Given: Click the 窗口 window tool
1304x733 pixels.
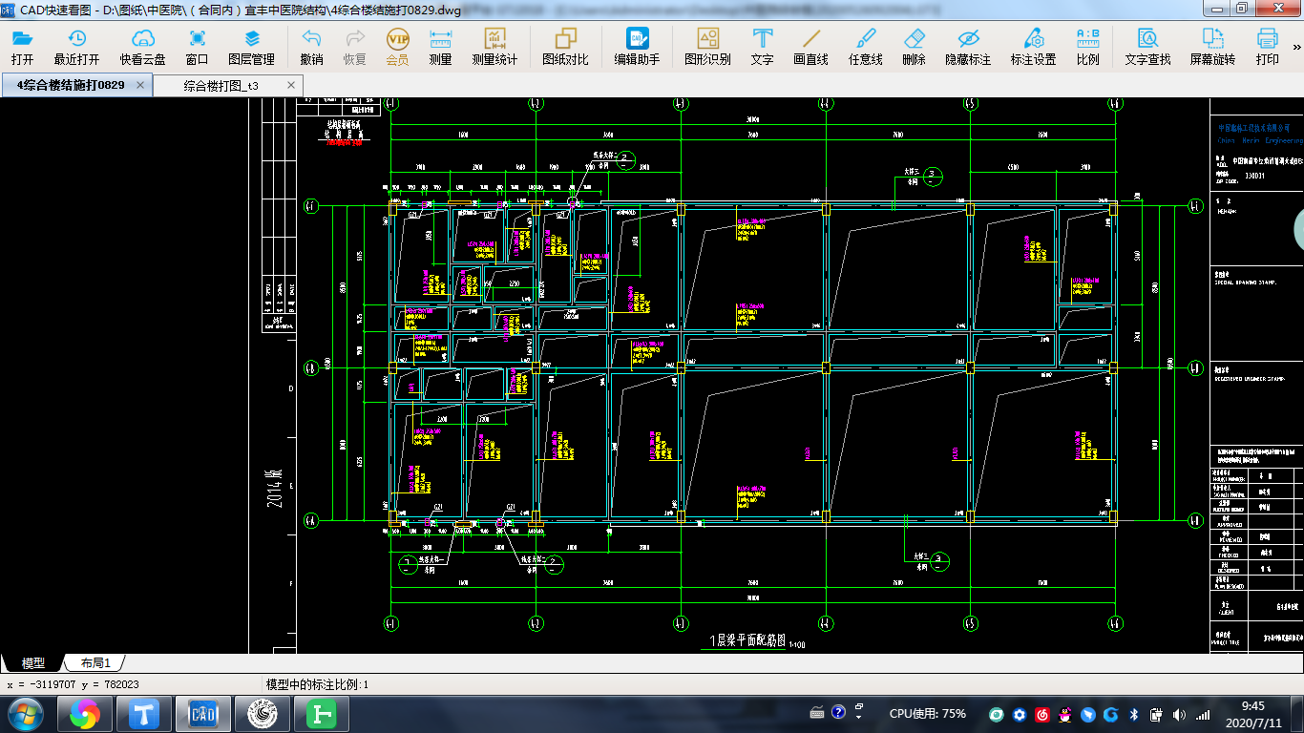Looking at the screenshot, I should (x=197, y=46).
